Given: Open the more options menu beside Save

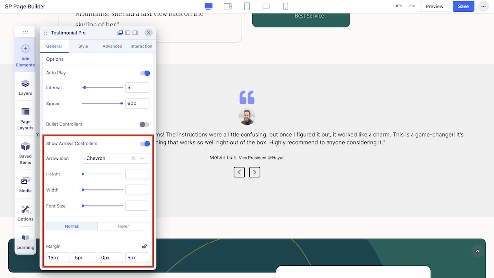Looking at the screenshot, I should click(483, 6).
